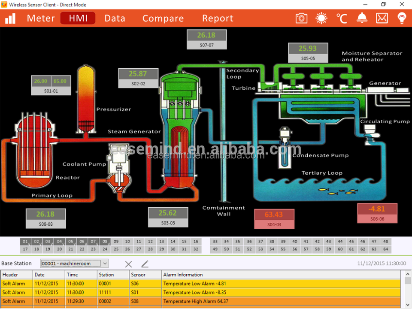
Task: Select the Compare tab
Action: 163,18
